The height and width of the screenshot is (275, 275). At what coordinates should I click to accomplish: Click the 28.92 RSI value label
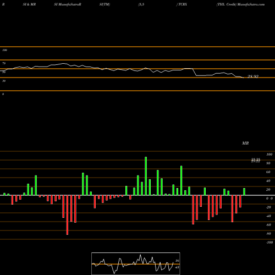coord(253,76)
